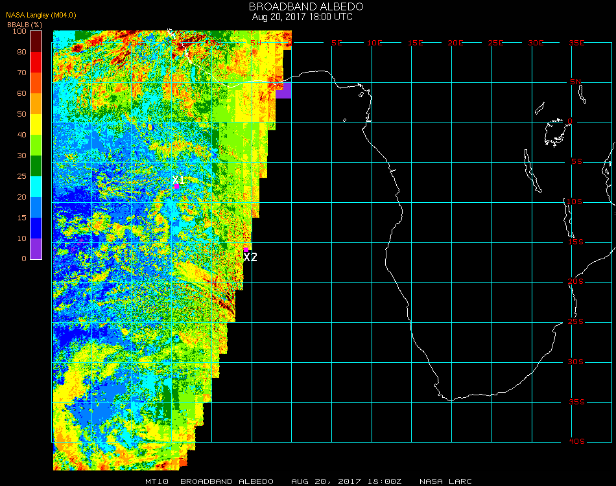Click the white X2 text label
This screenshot has height=486, width=616.
click(250, 257)
